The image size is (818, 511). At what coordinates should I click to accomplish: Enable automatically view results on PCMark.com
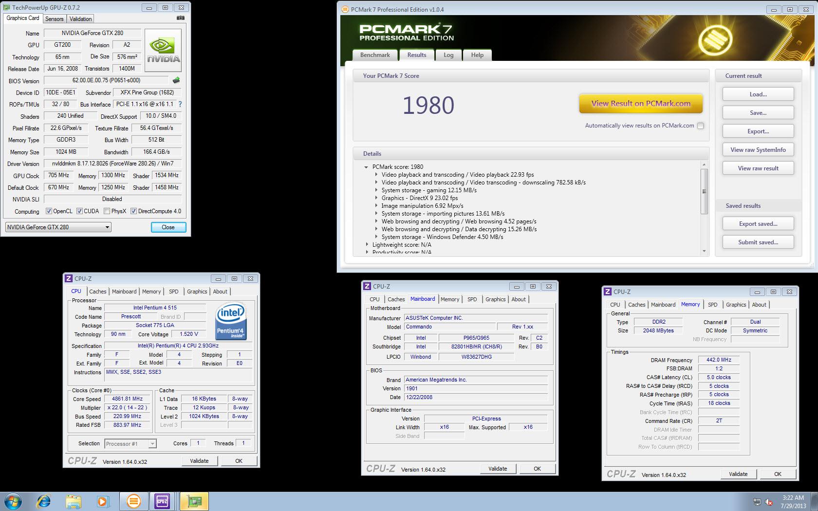coord(701,126)
